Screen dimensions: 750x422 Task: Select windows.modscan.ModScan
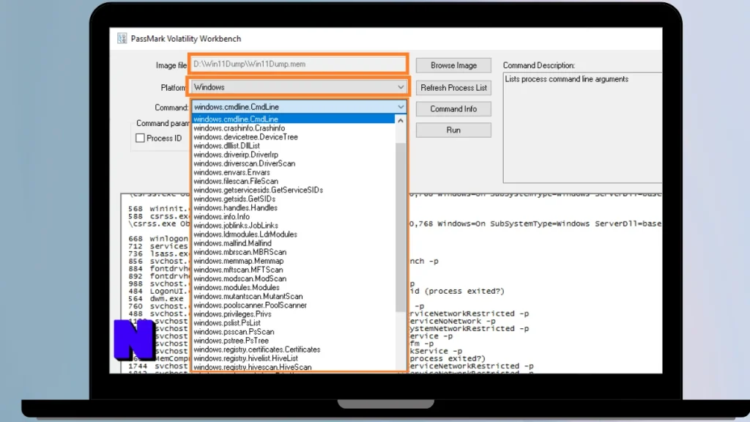tap(294, 278)
